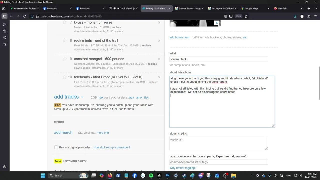Open the Firefox application hamburger menu

(x=315, y=16)
